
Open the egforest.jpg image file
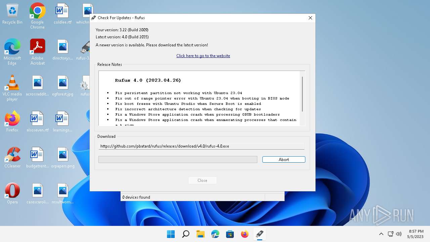pyautogui.click(x=62, y=86)
